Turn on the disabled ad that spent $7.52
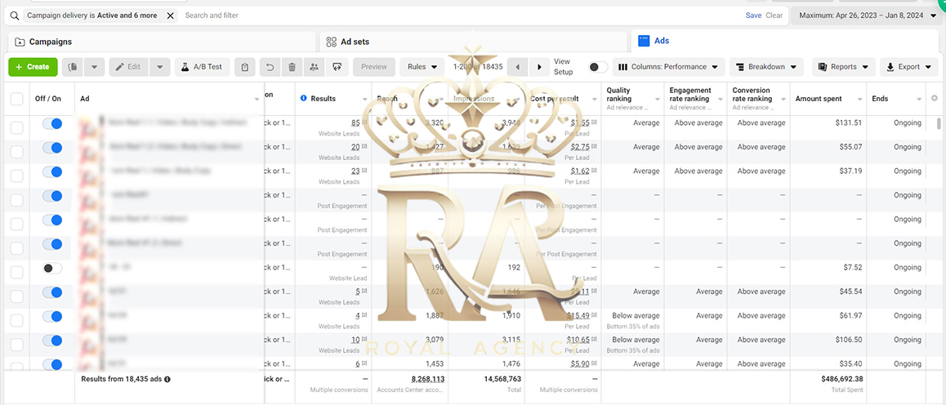 (x=52, y=268)
